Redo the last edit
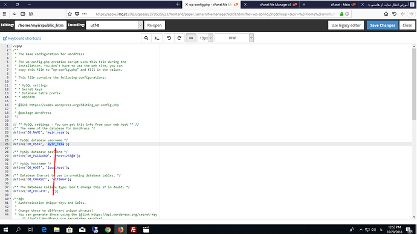417x234 pixels. [x=179, y=38]
